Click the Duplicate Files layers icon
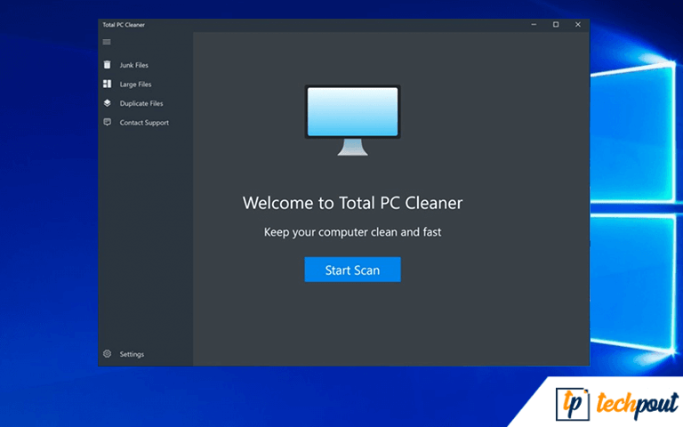The height and width of the screenshot is (427, 683). (107, 103)
